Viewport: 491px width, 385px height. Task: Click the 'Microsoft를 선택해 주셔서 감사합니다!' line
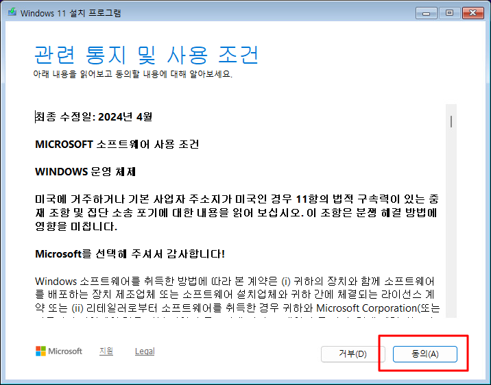(x=130, y=254)
